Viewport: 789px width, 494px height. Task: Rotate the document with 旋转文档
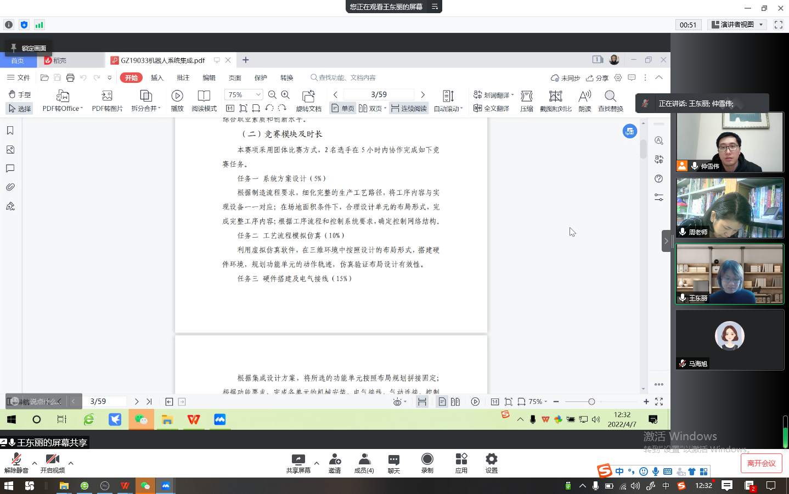308,101
